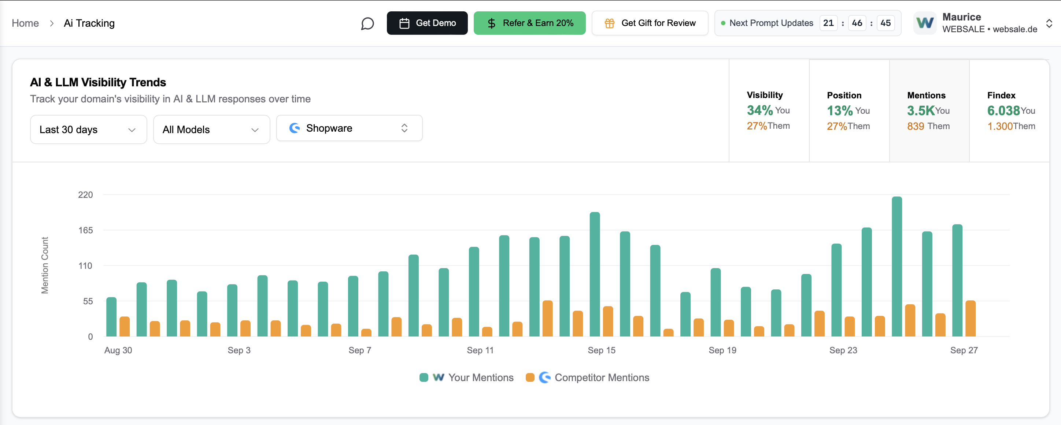Image resolution: width=1061 pixels, height=425 pixels.
Task: Click Shopware logo in chart legend
Action: pos(544,377)
